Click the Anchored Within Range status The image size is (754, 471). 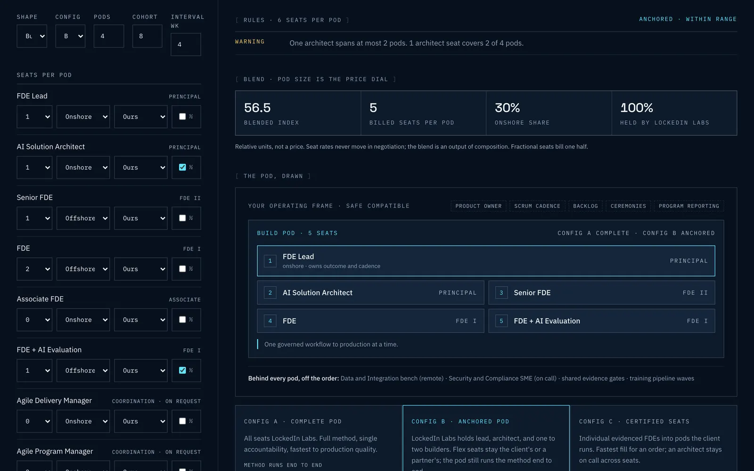[688, 19]
